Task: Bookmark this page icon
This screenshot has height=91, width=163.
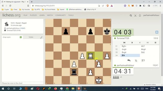Action: coord(28,6)
